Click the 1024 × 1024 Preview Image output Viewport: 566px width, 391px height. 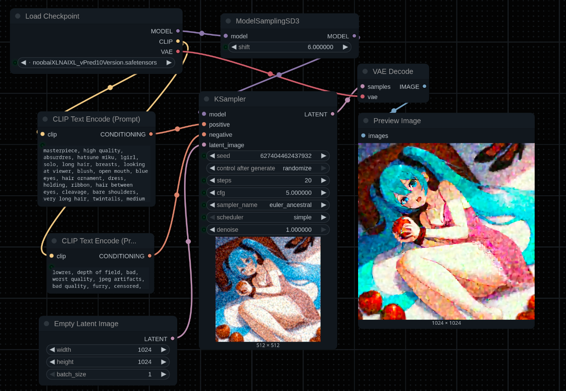[446, 231]
